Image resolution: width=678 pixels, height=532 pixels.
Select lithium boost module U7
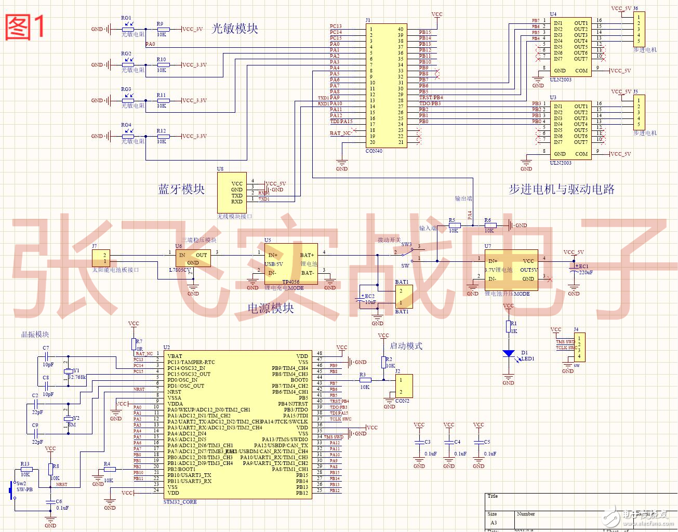click(x=511, y=269)
